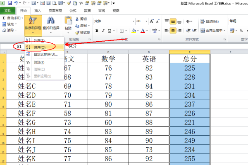Select the Format Painter (格式刷) tool
The image size is (248, 165).
[x=82, y=32]
